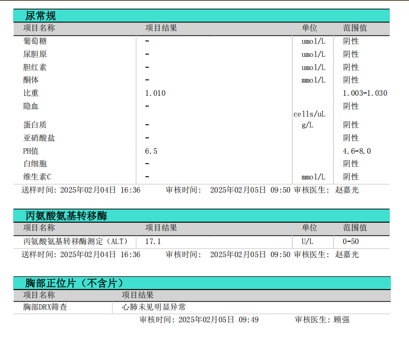
Task: Click the PH值 result 6.5
Action: pos(151,151)
